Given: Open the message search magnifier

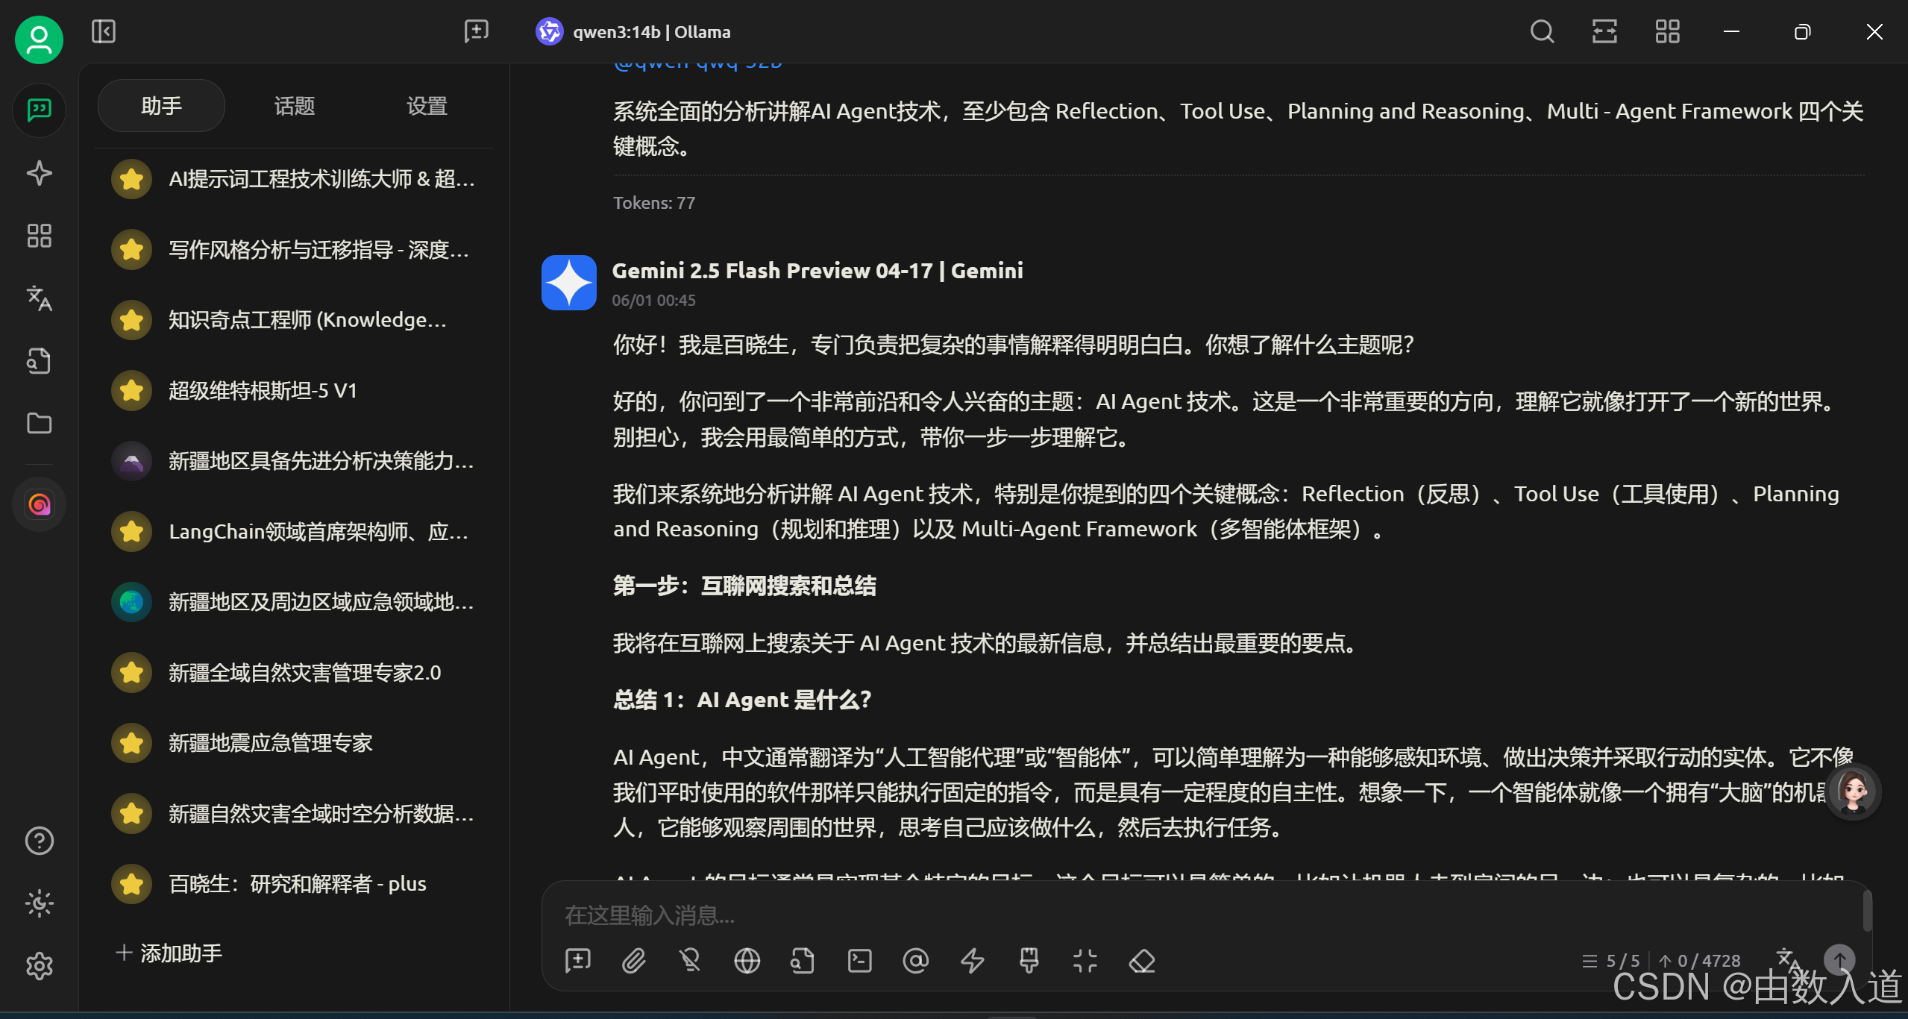Looking at the screenshot, I should click(x=1542, y=31).
